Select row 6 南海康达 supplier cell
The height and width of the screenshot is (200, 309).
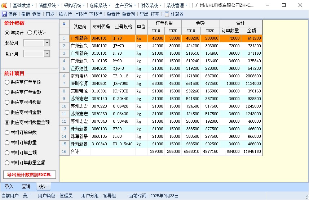click(x=79, y=76)
